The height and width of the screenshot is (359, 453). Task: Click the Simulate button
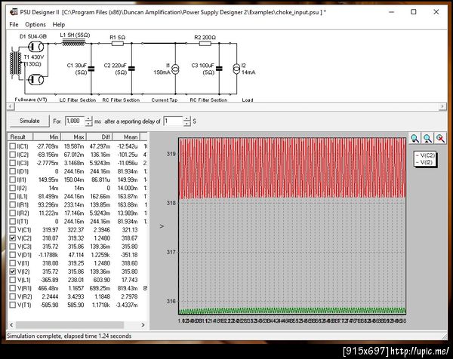click(29, 121)
